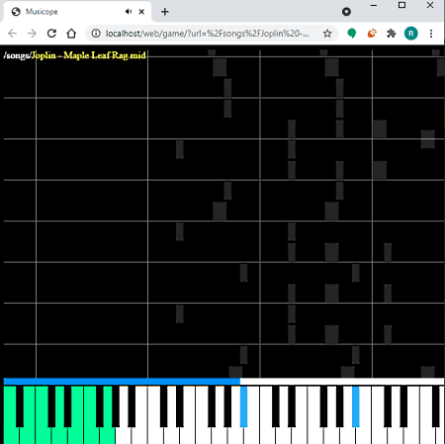Viewport: 445px width, 444px height.
Task: Go back in browser history
Action: click(x=12, y=34)
